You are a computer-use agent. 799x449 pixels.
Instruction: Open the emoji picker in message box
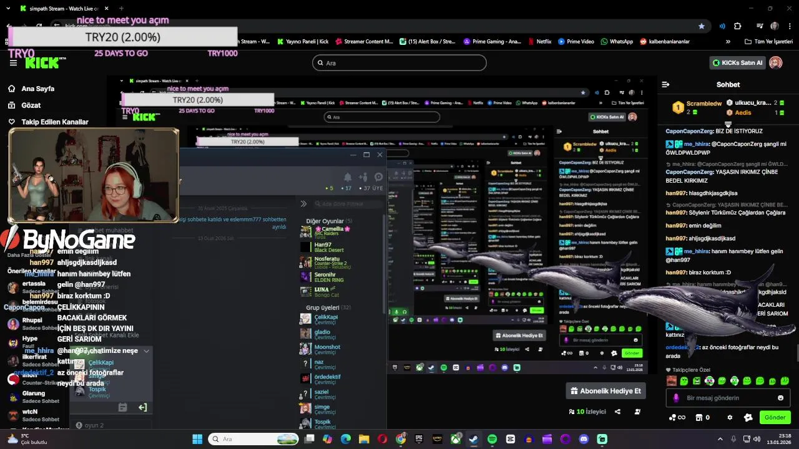780,398
